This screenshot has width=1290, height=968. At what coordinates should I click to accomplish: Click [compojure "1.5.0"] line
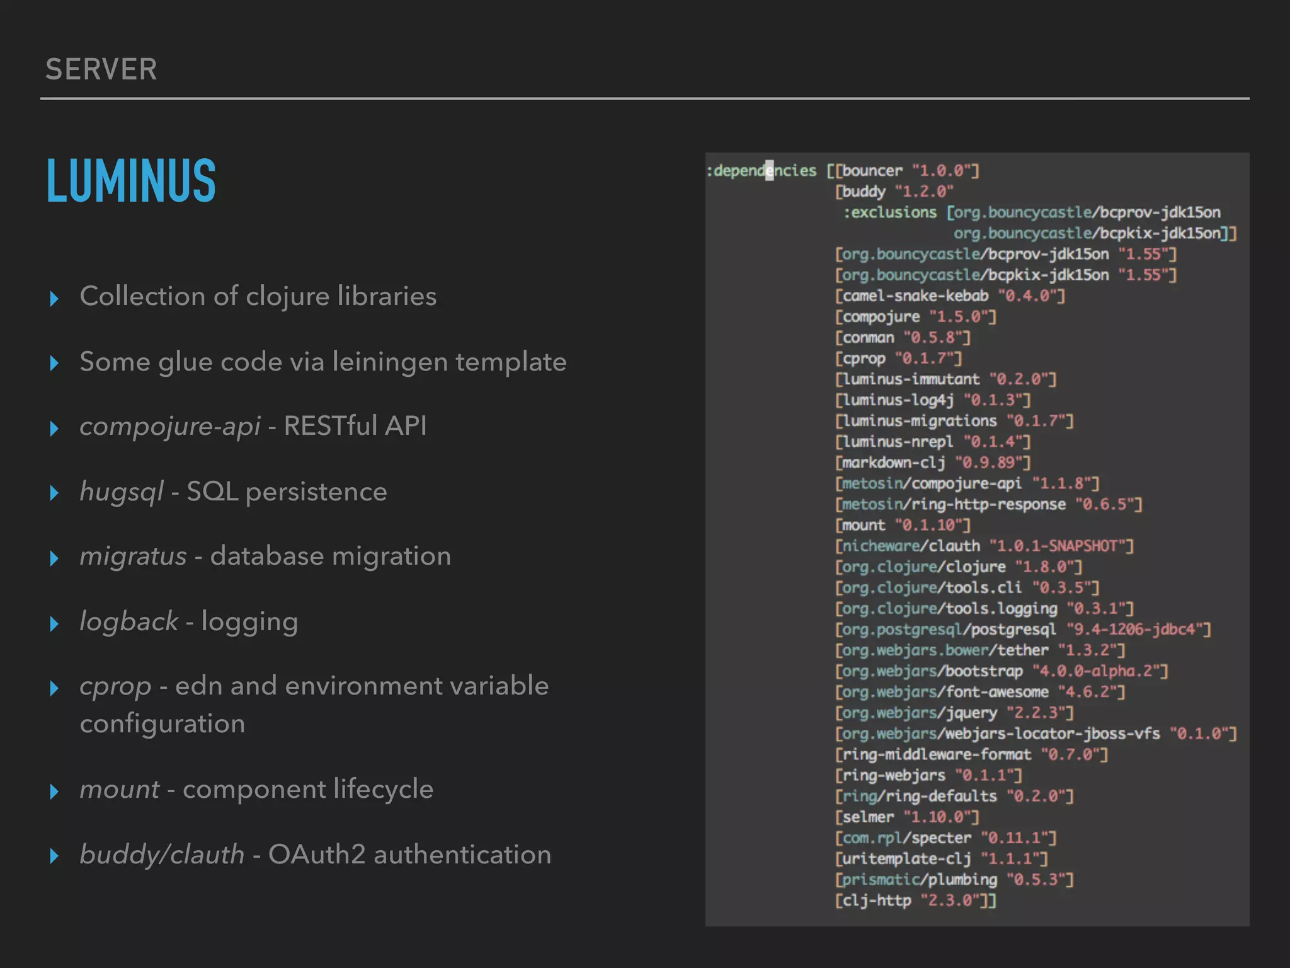[916, 316]
